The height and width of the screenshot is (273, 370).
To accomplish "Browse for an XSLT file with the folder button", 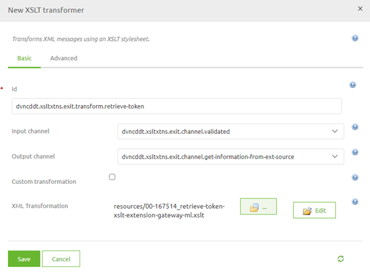I will point(258,206).
